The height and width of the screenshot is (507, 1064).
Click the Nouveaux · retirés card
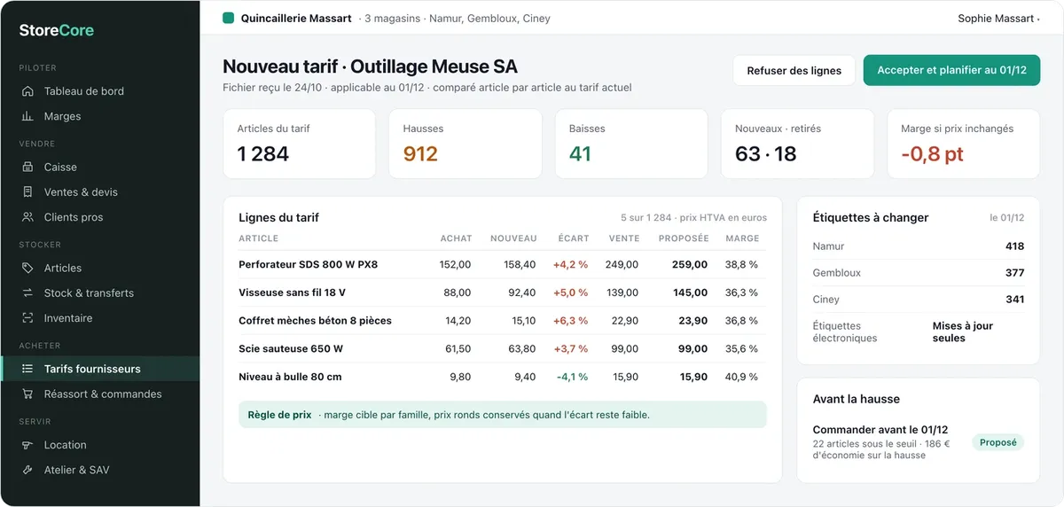(x=797, y=144)
